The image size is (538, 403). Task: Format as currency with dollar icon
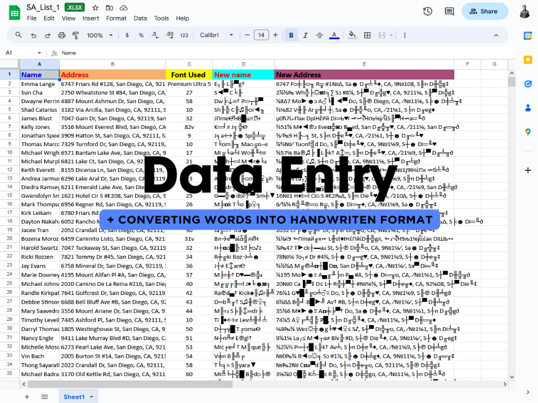(128, 35)
